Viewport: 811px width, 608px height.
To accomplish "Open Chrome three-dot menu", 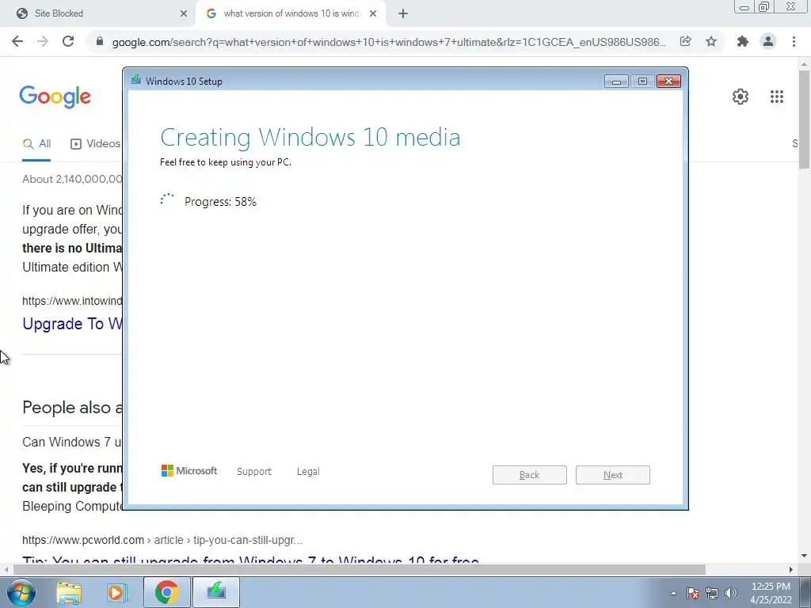I will pos(794,41).
